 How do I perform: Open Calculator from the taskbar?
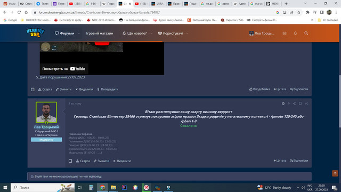[91, 187]
